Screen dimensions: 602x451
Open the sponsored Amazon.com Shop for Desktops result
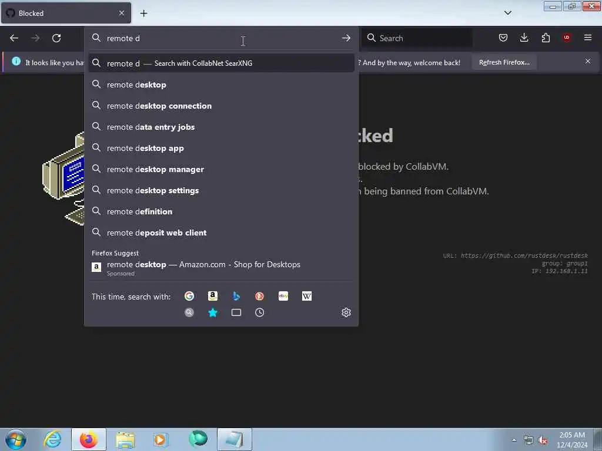click(221, 268)
